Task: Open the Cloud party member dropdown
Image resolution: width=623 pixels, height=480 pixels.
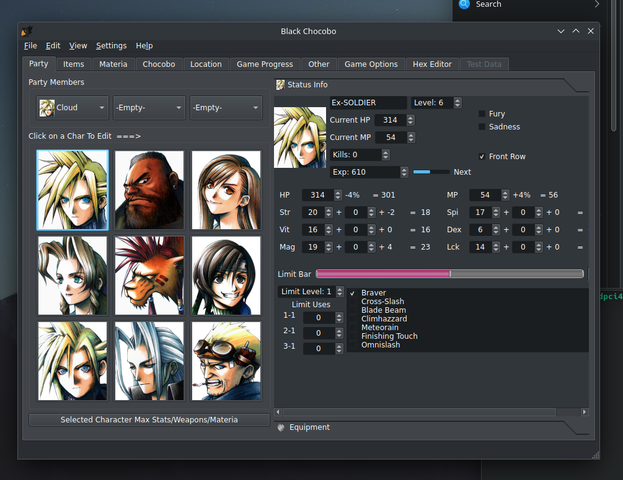Action: (73, 108)
